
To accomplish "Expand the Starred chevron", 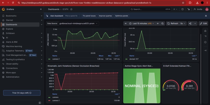I will (41, 20).
